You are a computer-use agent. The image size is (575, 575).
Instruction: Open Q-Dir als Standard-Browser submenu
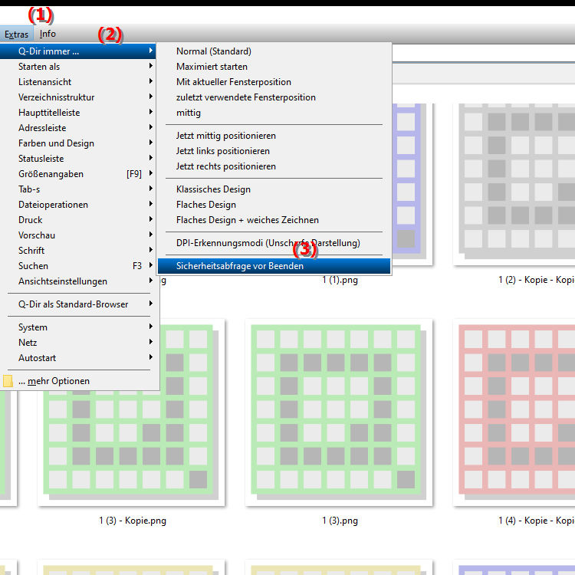point(77,304)
